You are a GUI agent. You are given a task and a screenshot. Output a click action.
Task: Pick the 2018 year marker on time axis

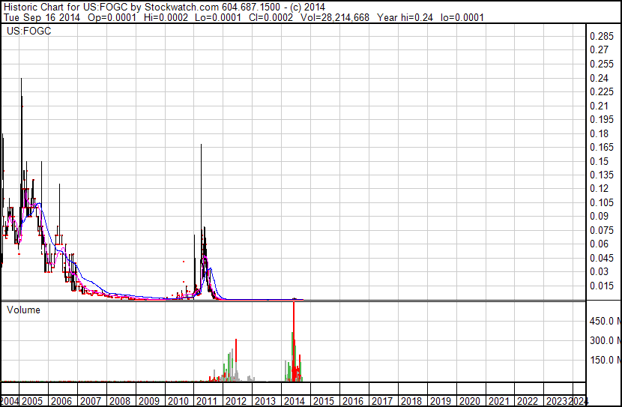tap(410, 401)
